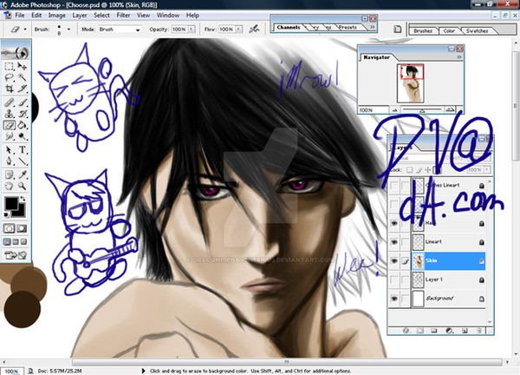Click the delete layer trash button
Image resolution: width=520 pixels, height=375 pixels.
pos(478,331)
